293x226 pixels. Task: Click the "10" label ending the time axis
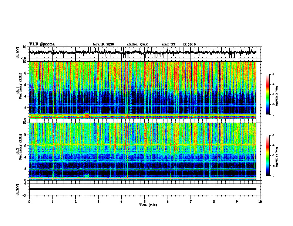pyautogui.click(x=260, y=202)
